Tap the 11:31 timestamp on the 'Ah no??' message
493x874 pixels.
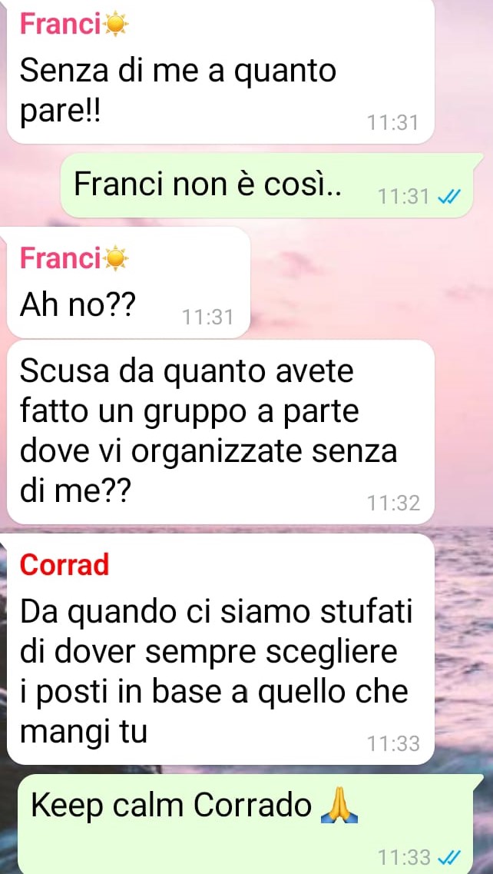(208, 317)
